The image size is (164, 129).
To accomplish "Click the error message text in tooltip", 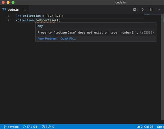I will (x=88, y=33).
